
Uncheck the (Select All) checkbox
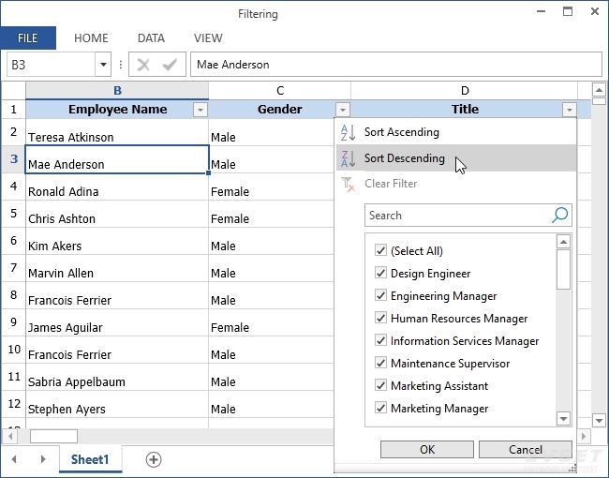pyautogui.click(x=380, y=251)
